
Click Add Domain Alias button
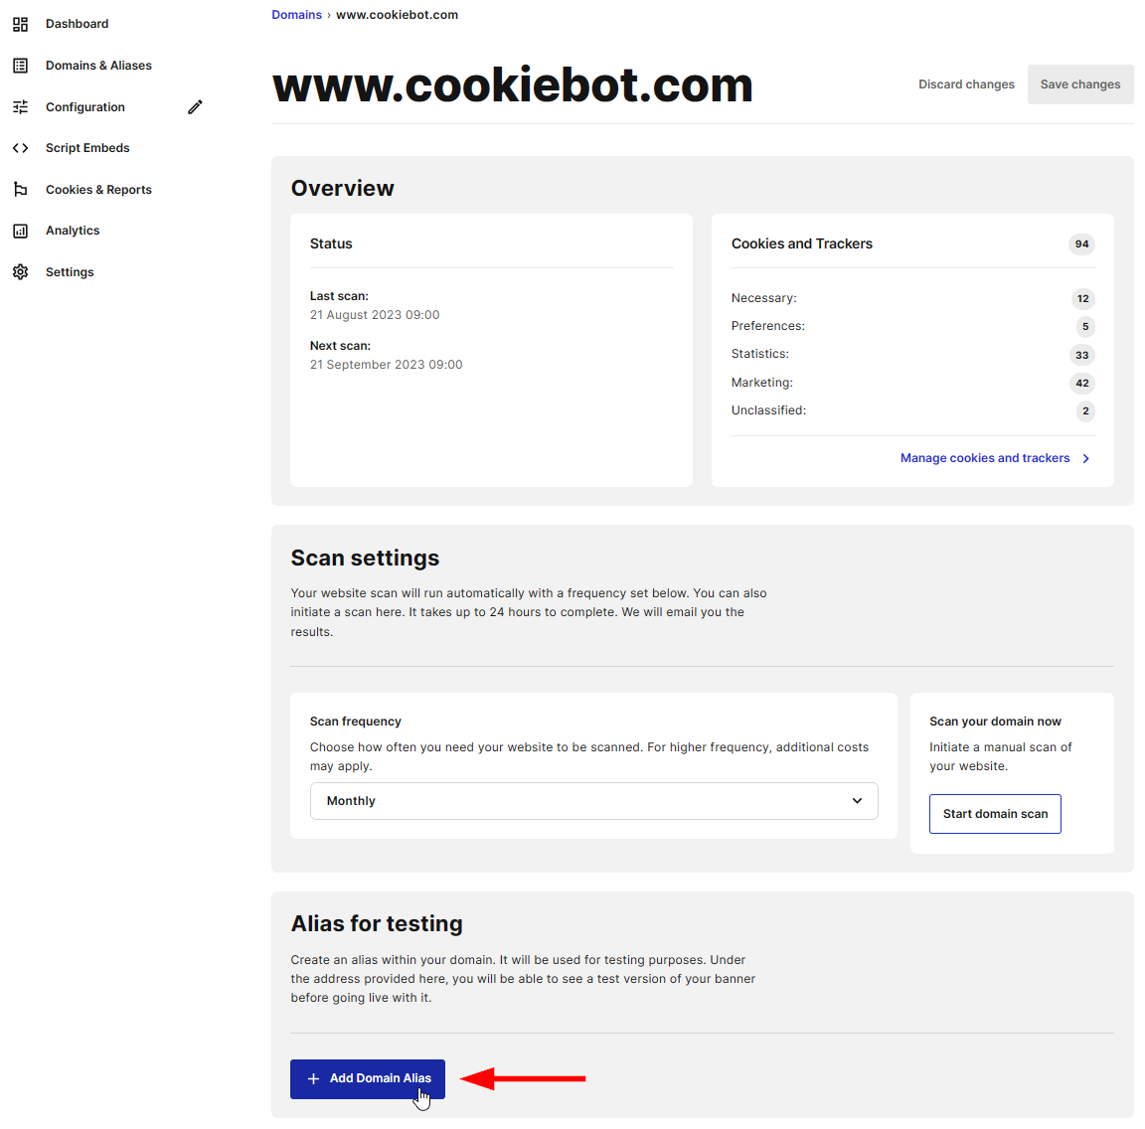pyautogui.click(x=368, y=1079)
